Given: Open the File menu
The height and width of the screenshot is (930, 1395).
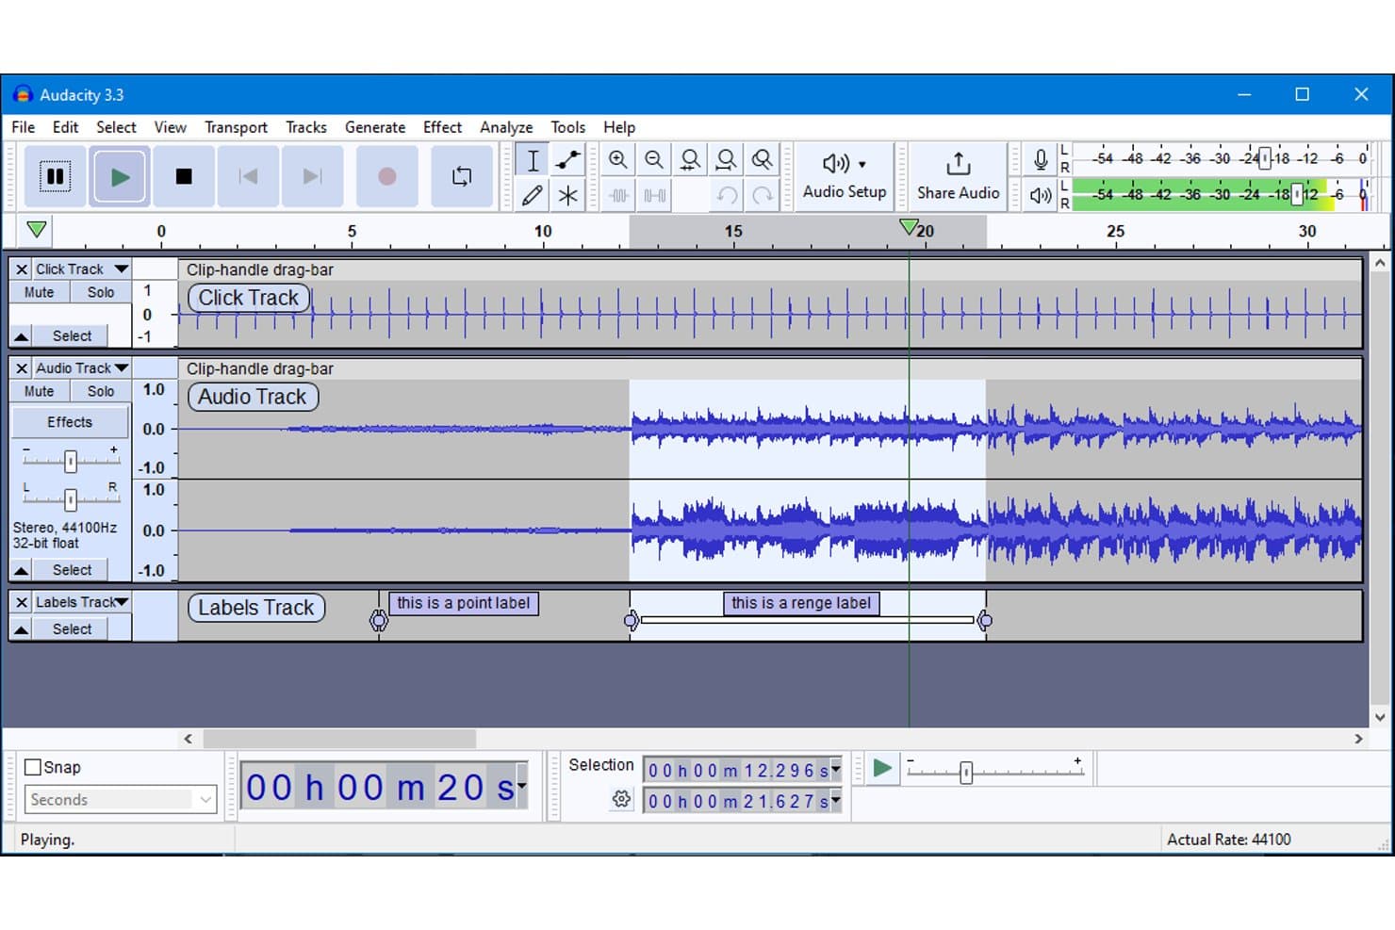Looking at the screenshot, I should point(24,127).
